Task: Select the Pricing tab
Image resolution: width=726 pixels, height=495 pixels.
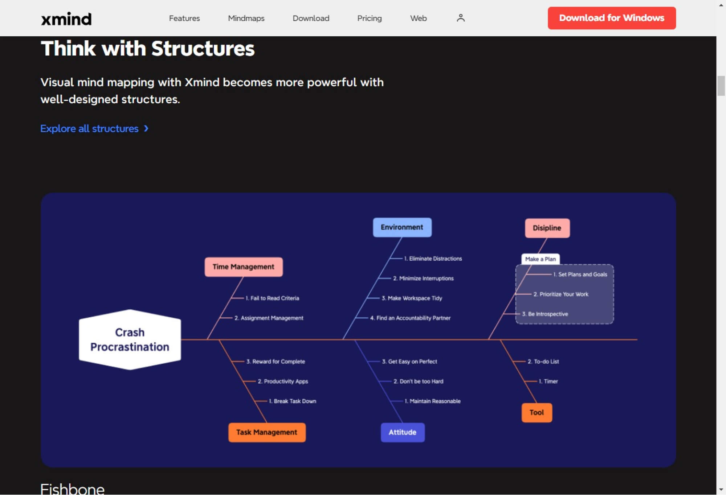Action: (370, 18)
